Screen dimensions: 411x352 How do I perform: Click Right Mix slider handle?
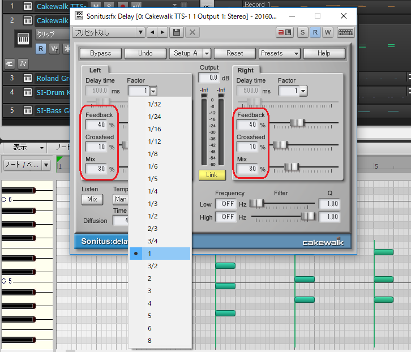coord(292,167)
